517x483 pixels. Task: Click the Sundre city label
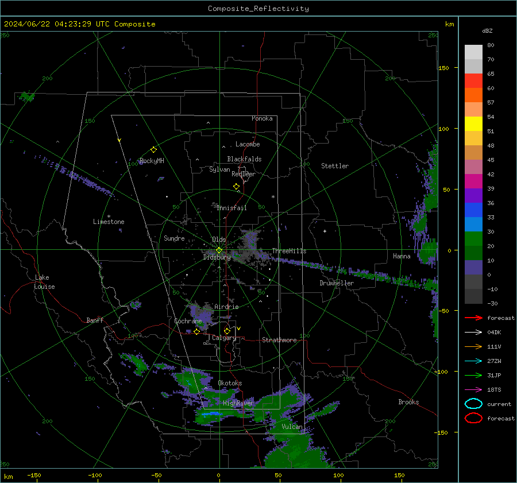[x=174, y=238]
